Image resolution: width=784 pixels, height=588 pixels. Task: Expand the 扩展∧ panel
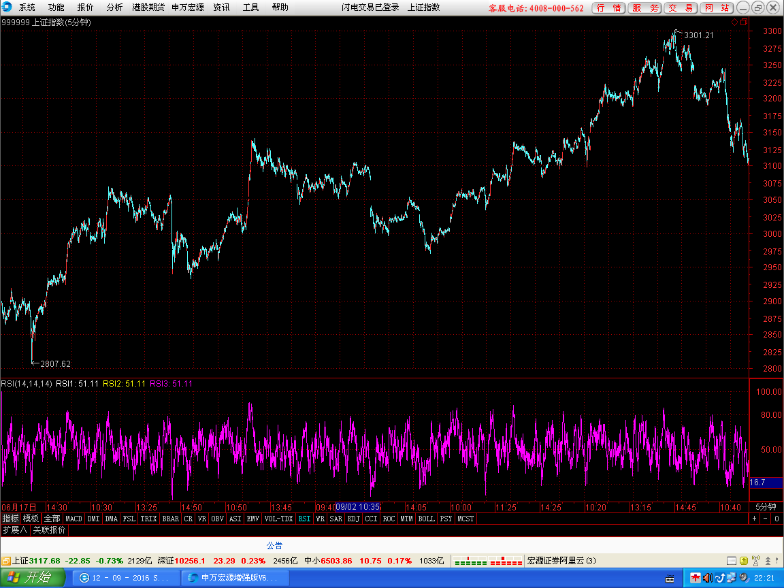15,530
